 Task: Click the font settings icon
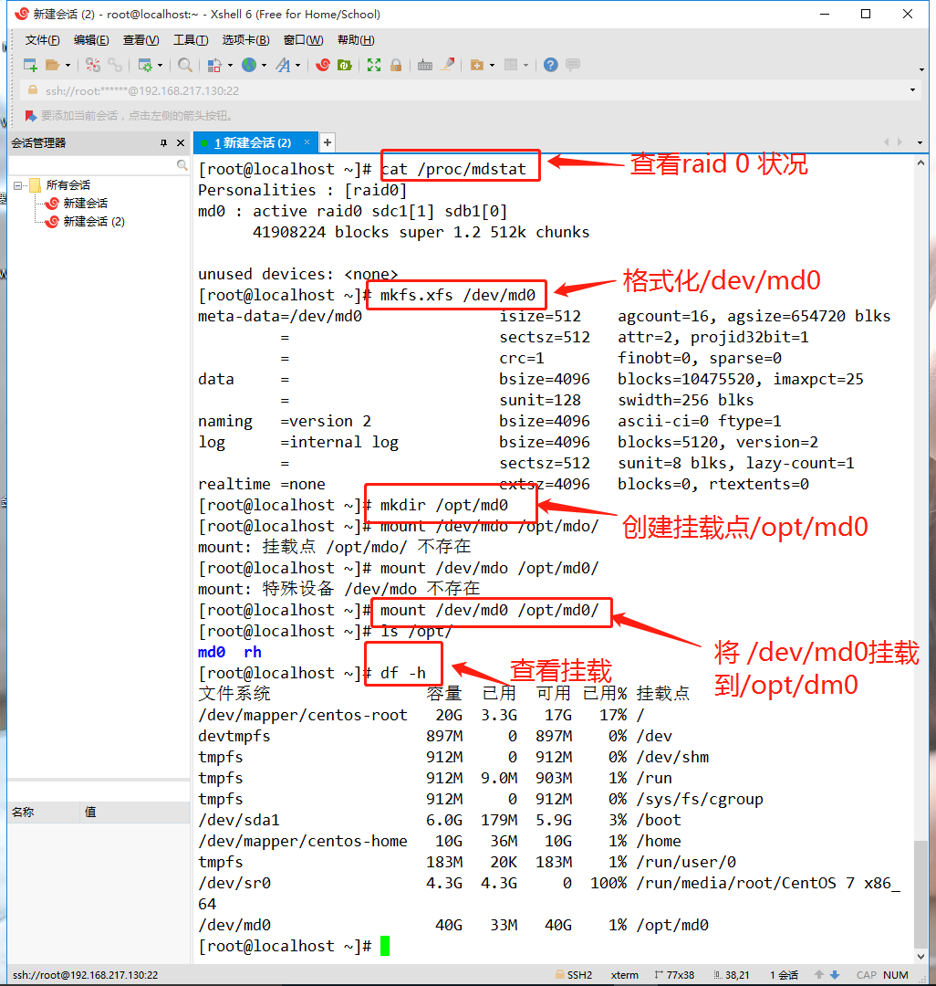point(284,65)
